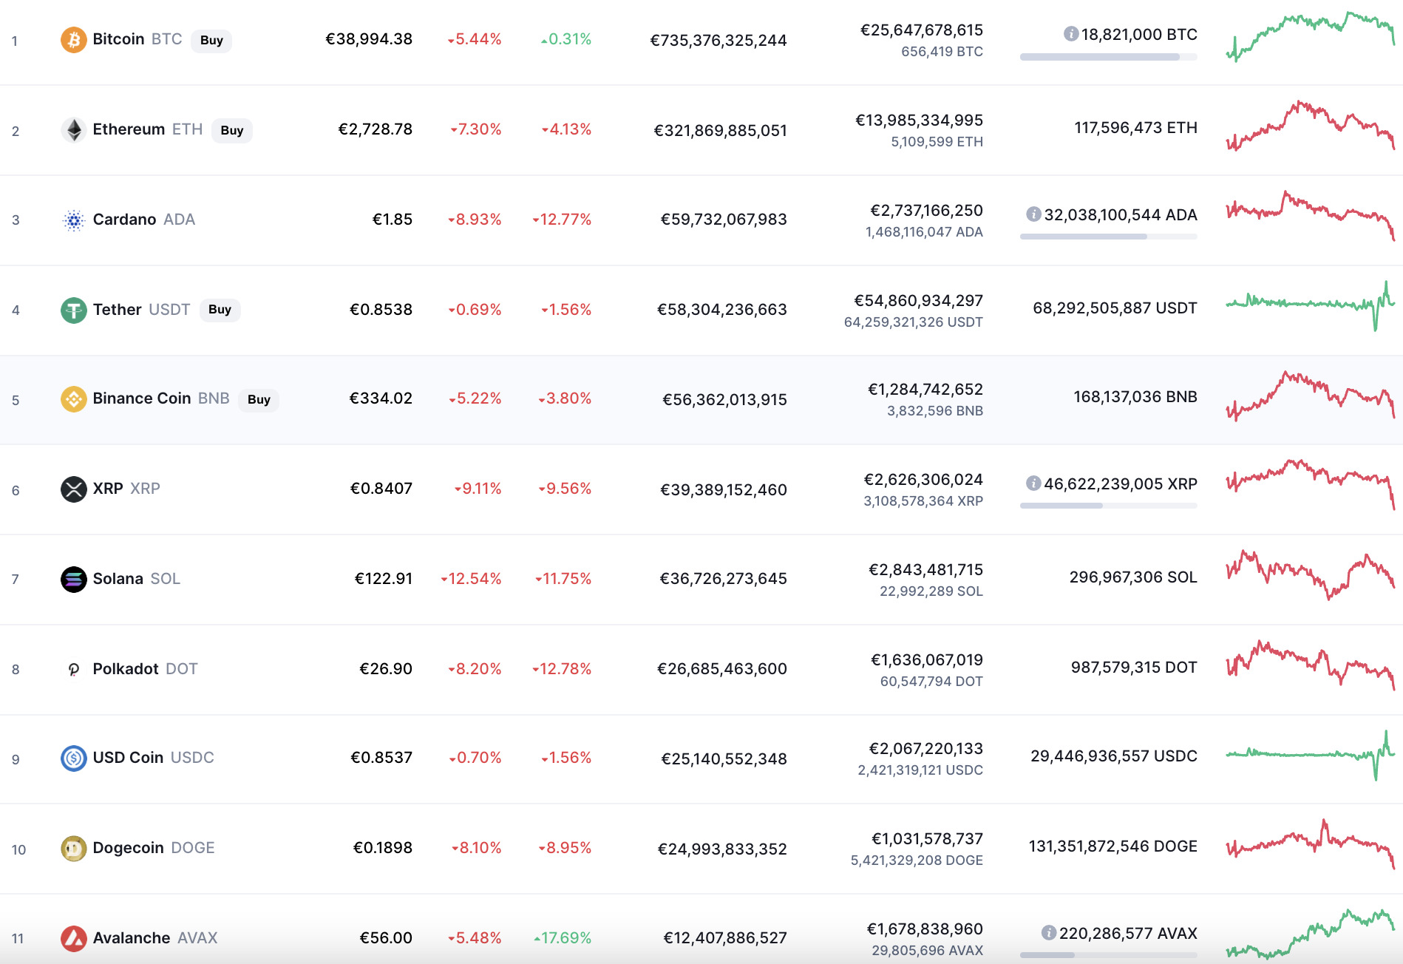1403x964 pixels.
Task: Click XRP price €0.8407
Action: (381, 489)
